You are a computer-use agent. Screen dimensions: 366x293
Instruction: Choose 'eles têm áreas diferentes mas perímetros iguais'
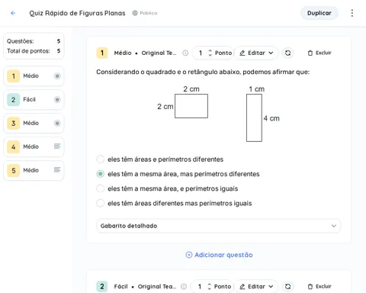101,203
